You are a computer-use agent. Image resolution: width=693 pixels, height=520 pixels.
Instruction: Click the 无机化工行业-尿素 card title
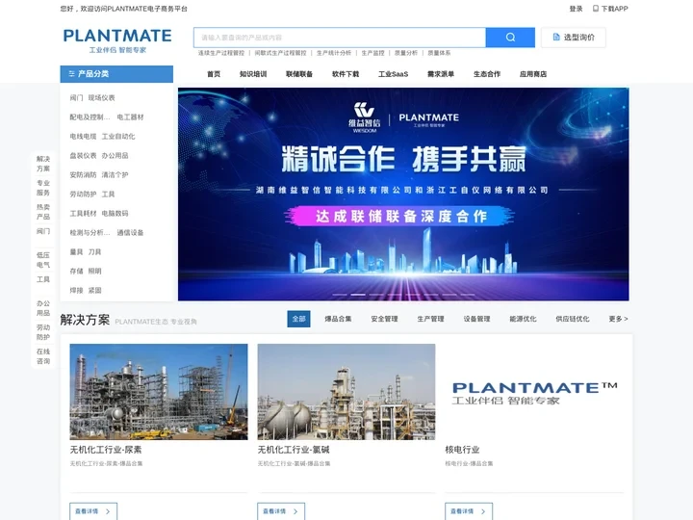coord(106,450)
